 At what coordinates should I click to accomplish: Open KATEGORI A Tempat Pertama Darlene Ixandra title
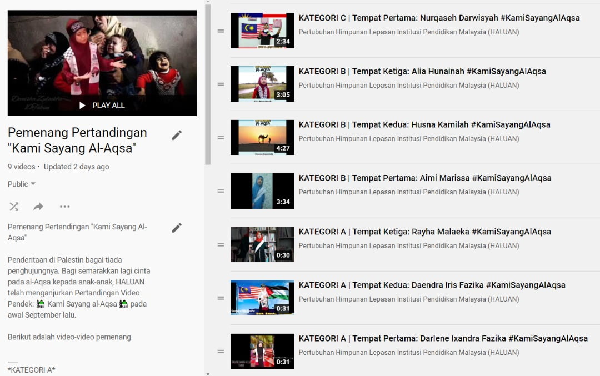click(x=443, y=339)
